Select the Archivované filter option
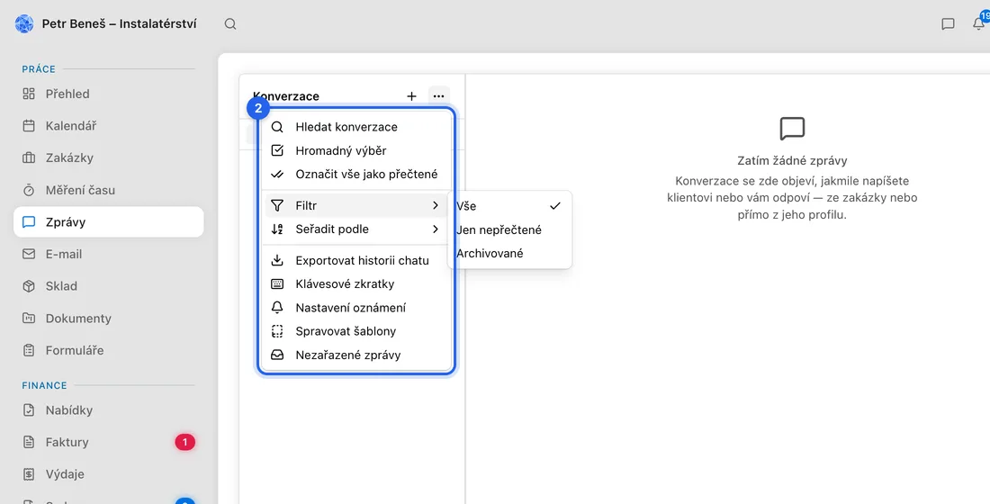 tap(508, 253)
